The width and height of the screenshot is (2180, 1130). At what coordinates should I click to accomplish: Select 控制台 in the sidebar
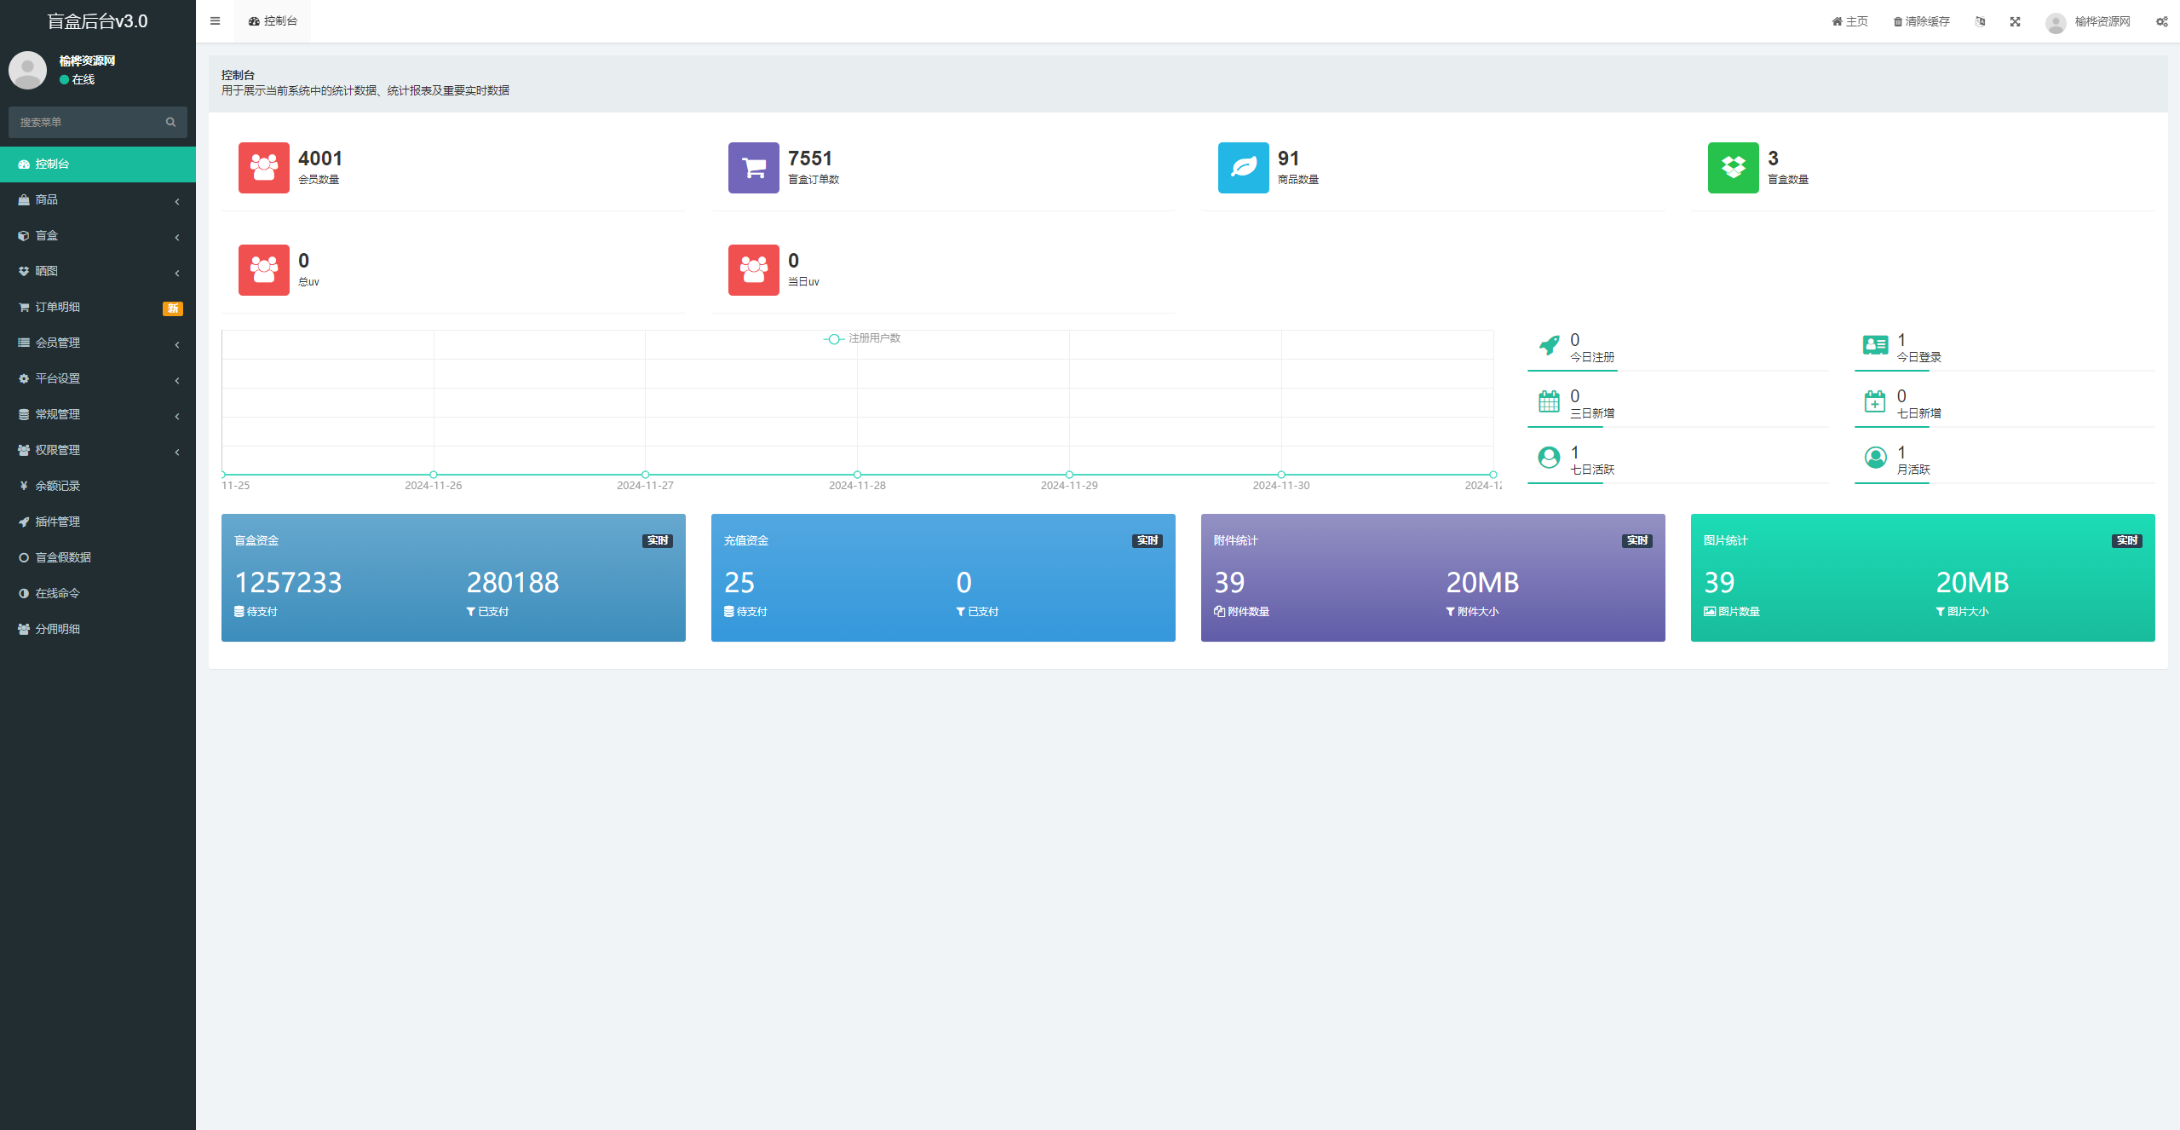(x=98, y=164)
